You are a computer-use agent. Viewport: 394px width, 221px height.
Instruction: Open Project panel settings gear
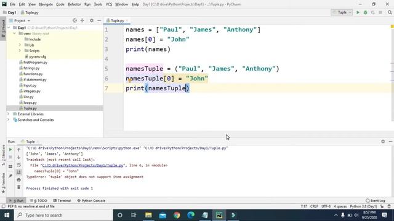92,20
